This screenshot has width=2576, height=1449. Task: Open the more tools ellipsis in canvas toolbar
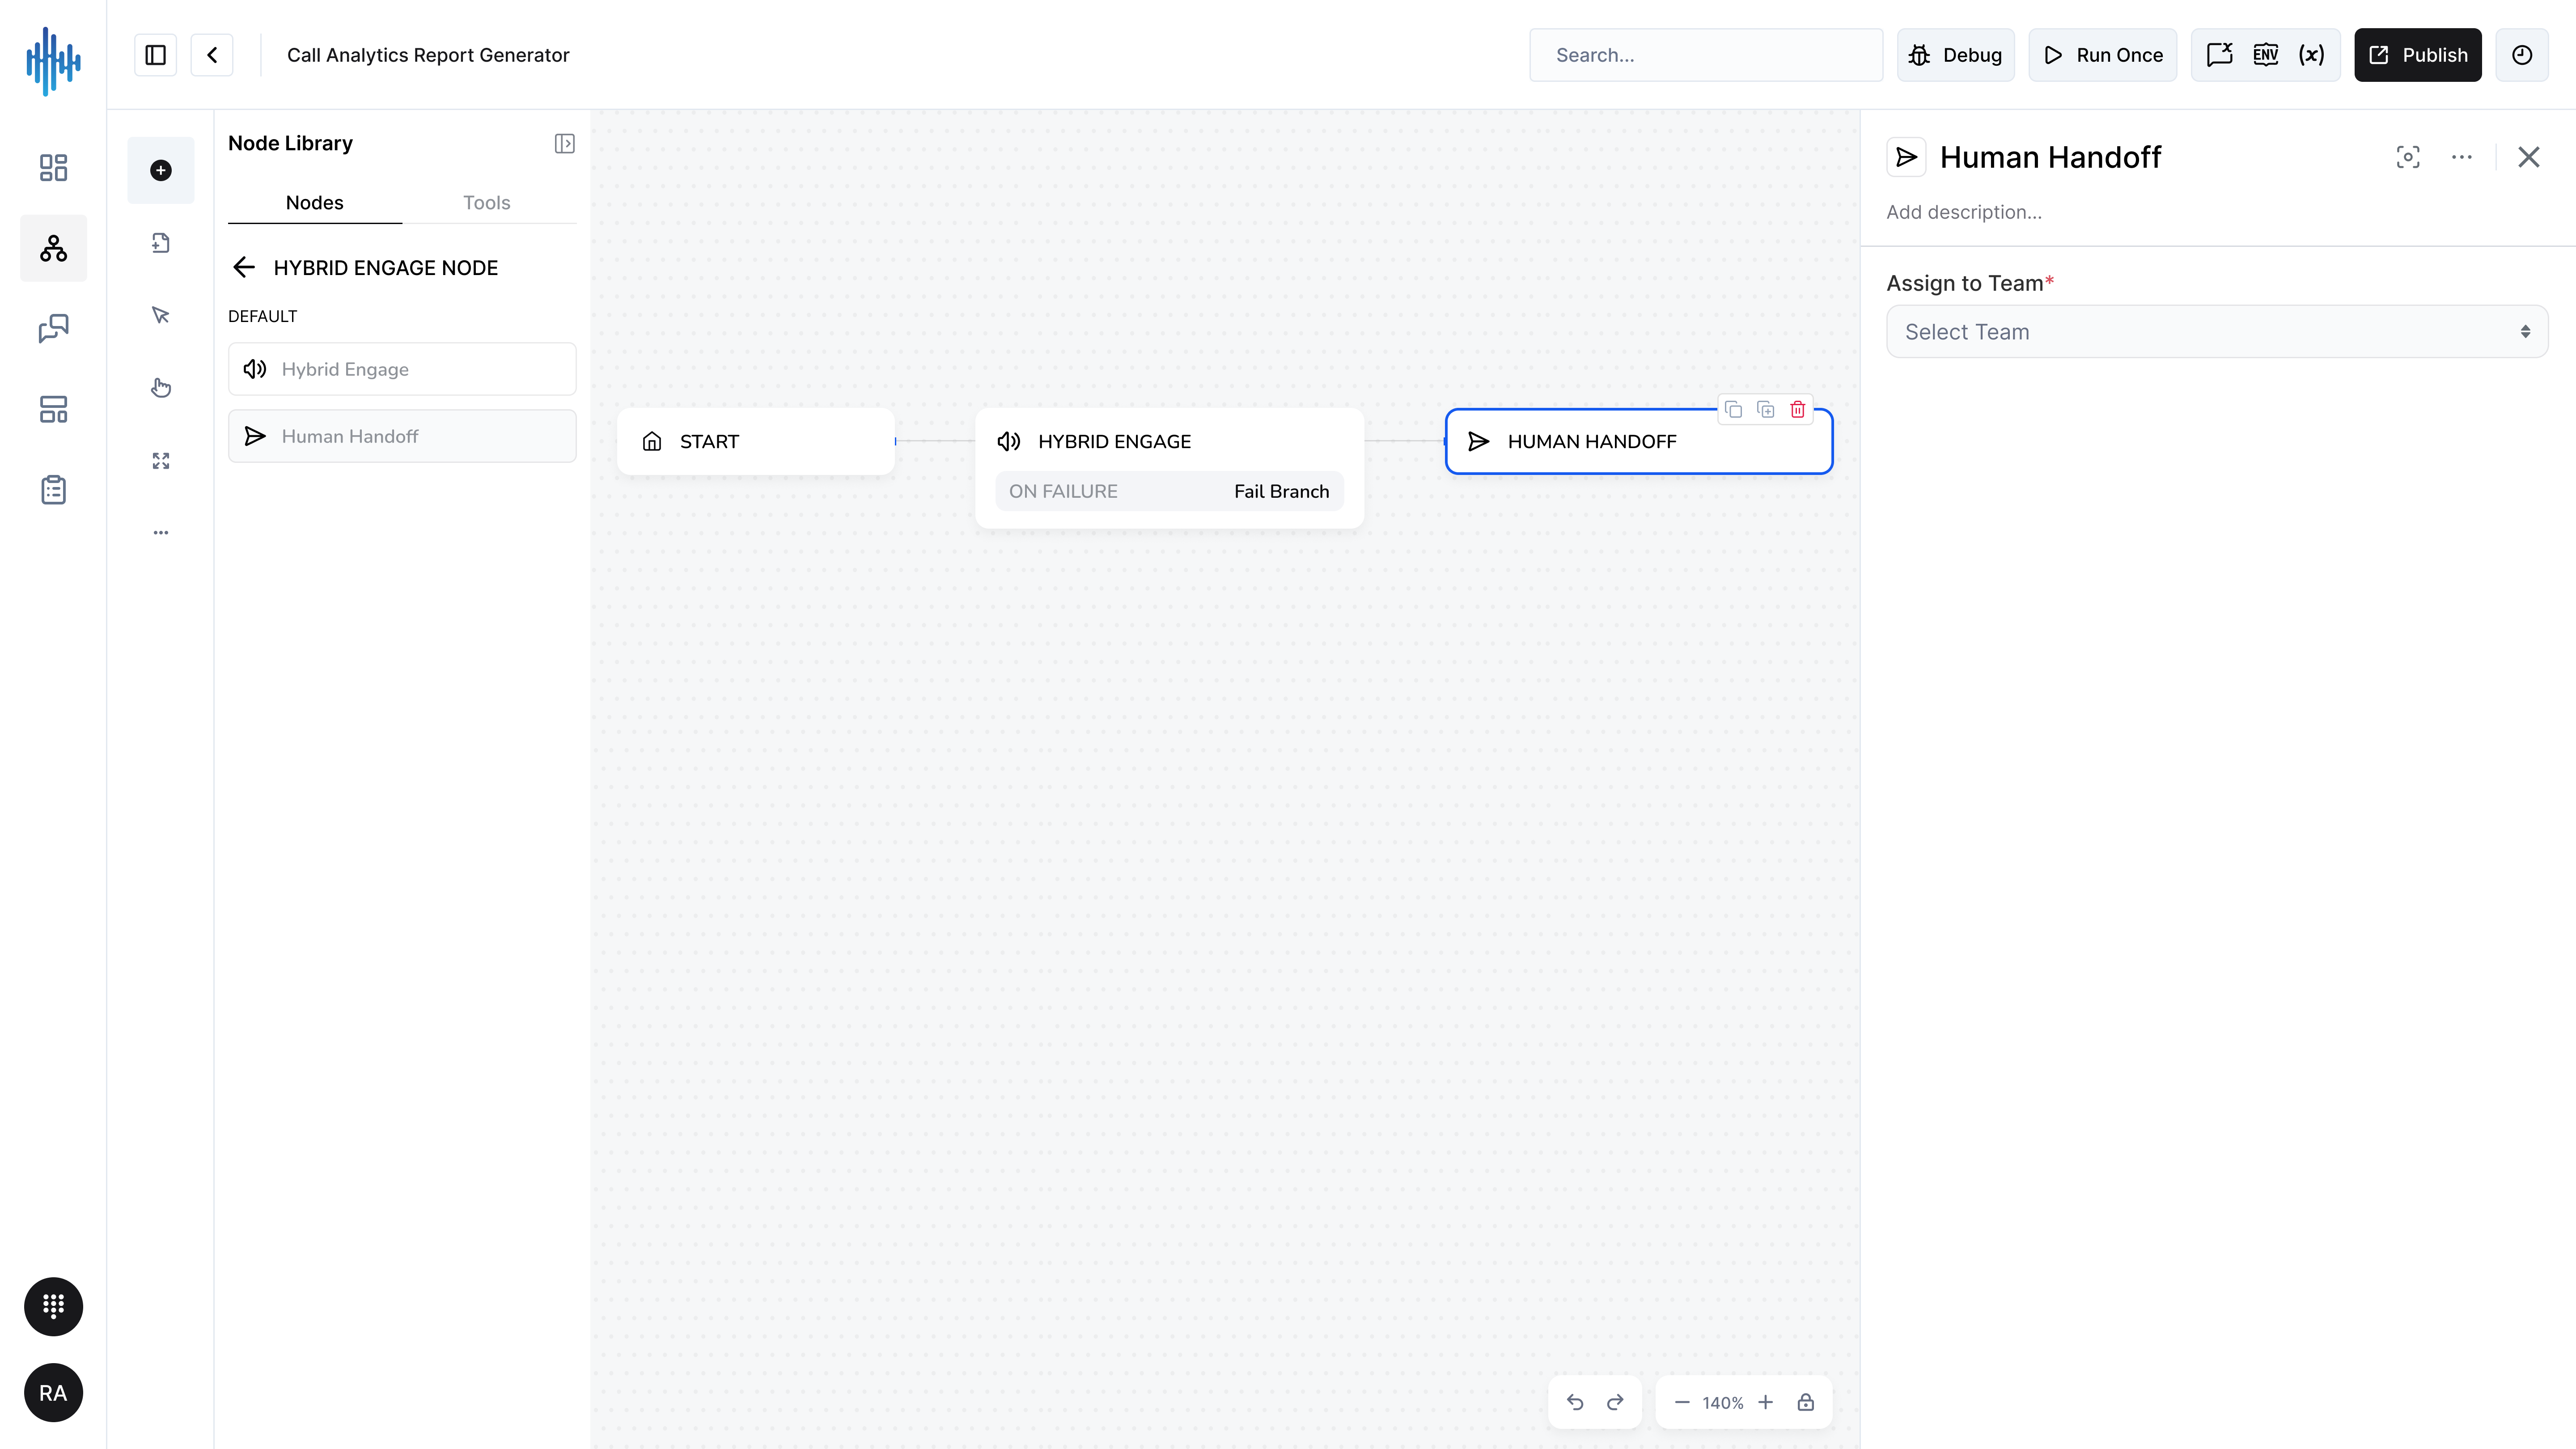161,533
